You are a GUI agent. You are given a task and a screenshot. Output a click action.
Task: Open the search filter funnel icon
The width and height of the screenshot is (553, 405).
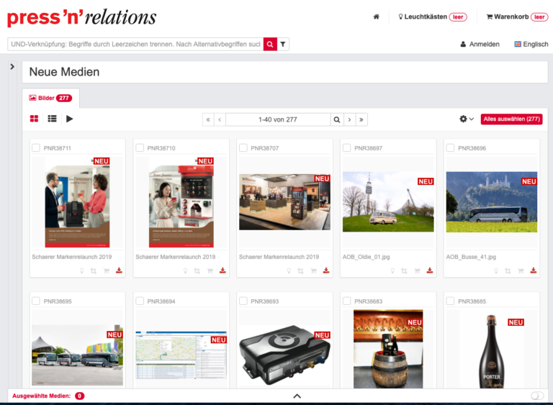(283, 44)
